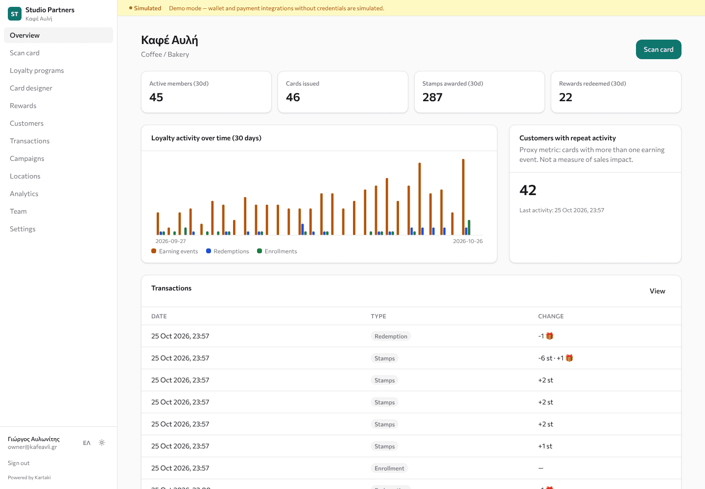
Task: Click the DATE column header
Action: point(159,316)
